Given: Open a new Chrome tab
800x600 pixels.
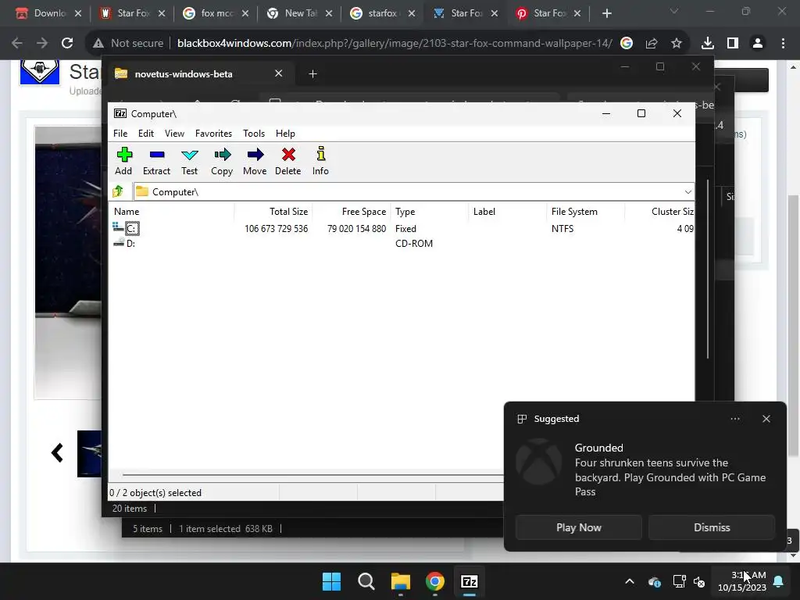Looking at the screenshot, I should click(x=606, y=14).
